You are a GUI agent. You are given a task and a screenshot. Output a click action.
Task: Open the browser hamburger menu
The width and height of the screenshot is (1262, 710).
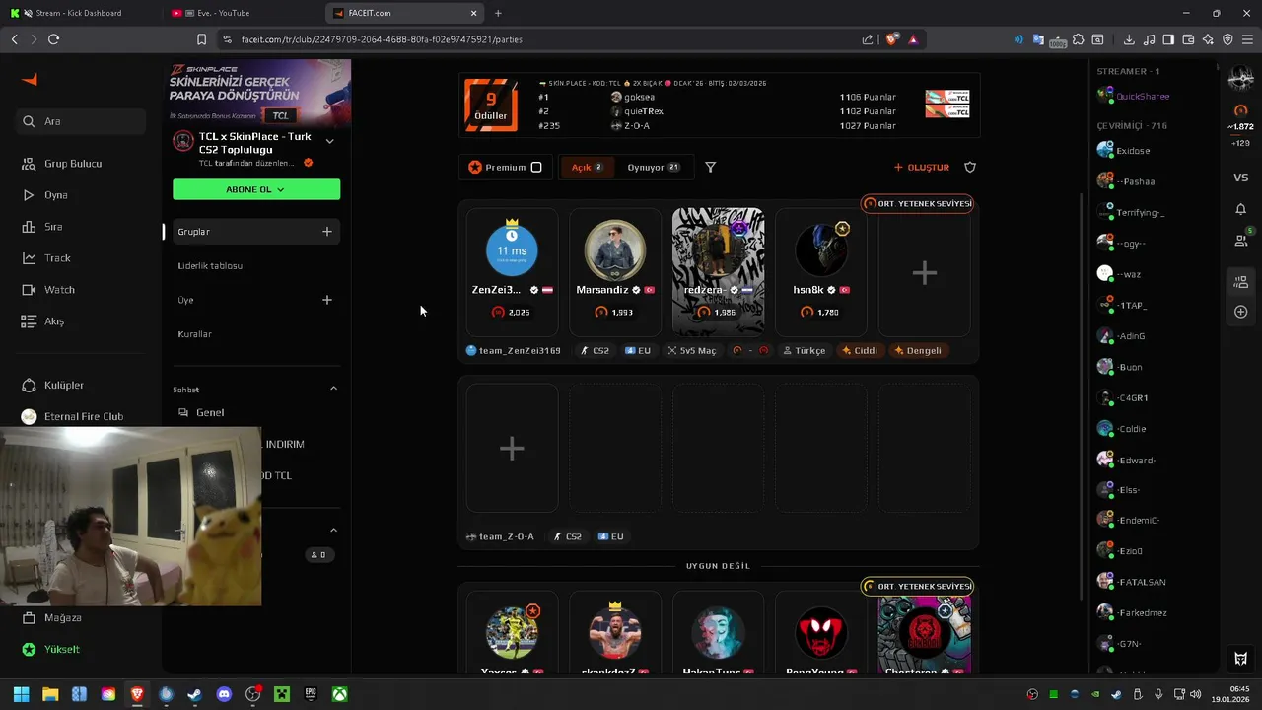point(1247,39)
